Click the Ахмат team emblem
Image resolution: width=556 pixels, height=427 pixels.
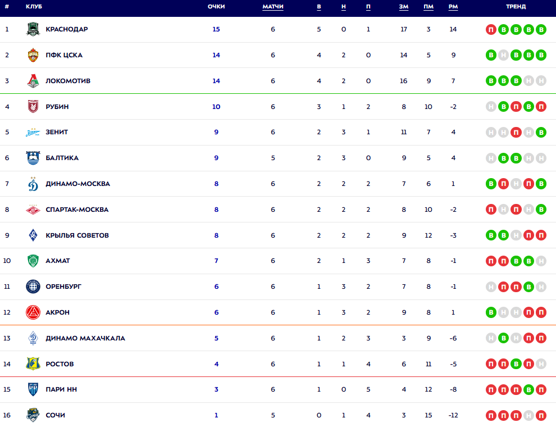(33, 261)
